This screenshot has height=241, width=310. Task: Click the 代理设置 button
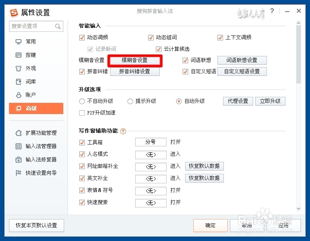click(x=238, y=101)
